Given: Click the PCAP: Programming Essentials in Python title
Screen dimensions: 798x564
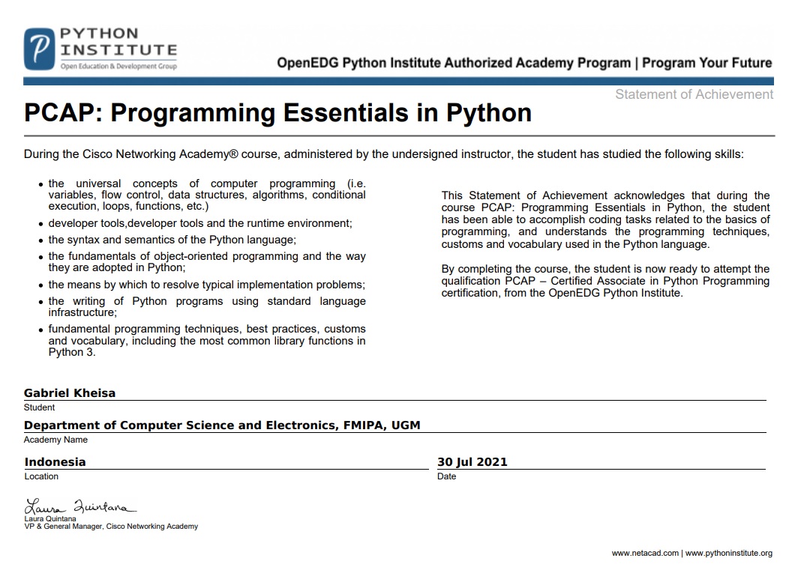Looking at the screenshot, I should pos(277,113).
